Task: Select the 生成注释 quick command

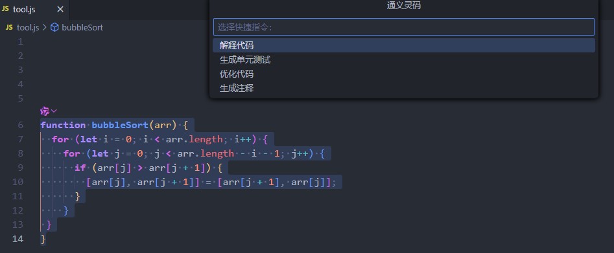Action: 404,89
